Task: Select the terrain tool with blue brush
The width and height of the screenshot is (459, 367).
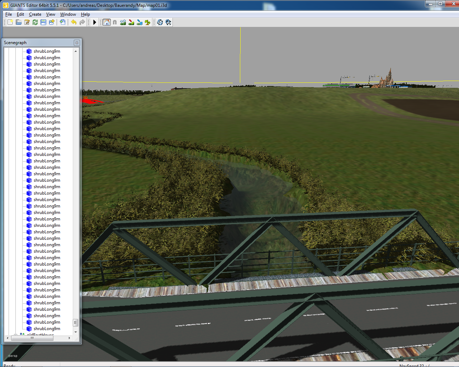Action: pyautogui.click(x=139, y=22)
